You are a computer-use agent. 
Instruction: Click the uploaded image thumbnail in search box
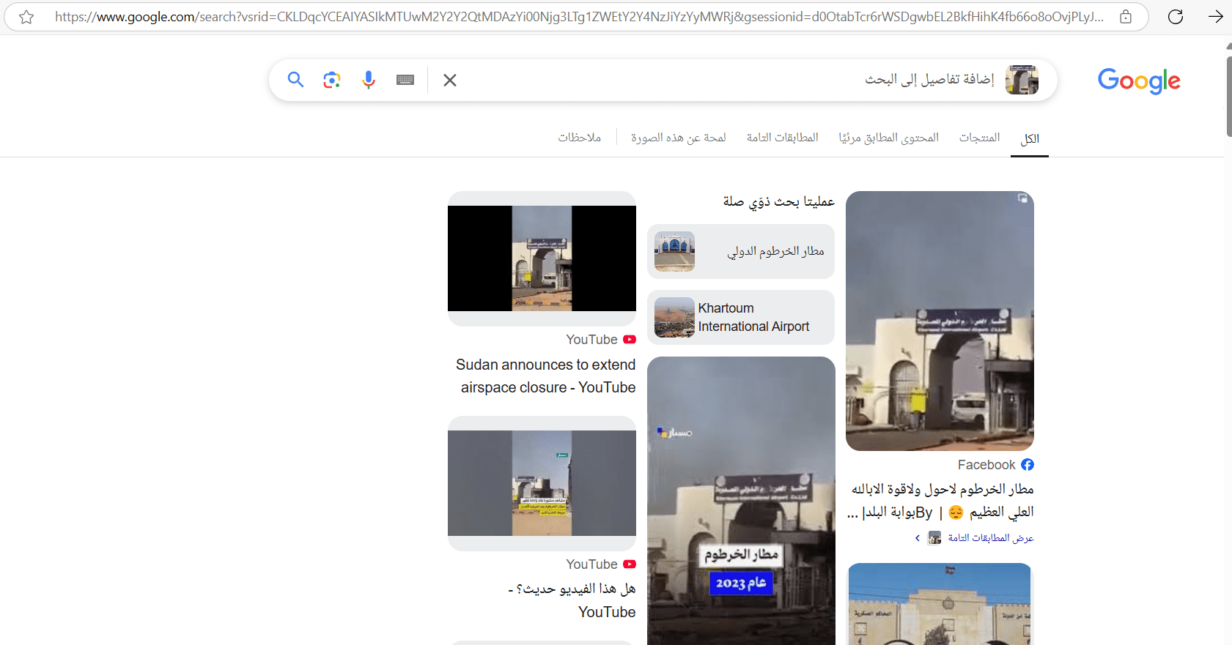pyautogui.click(x=1022, y=80)
